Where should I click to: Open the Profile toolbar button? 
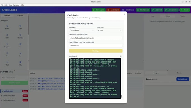tap(185, 10)
